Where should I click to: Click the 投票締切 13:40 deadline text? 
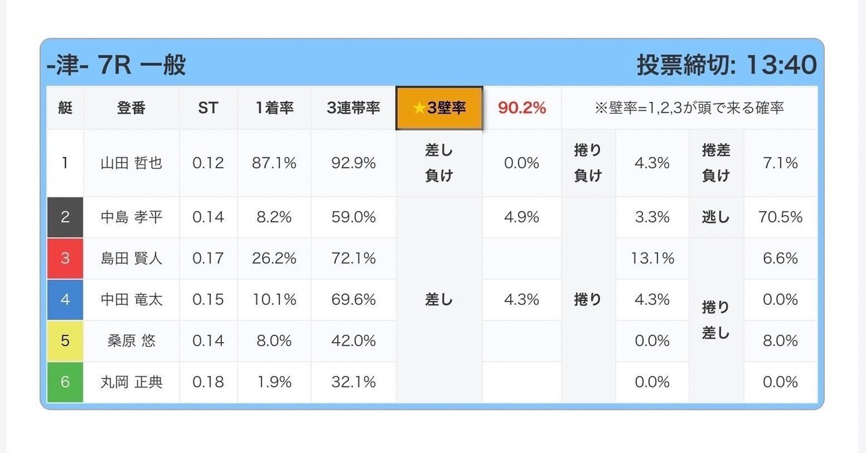click(726, 66)
